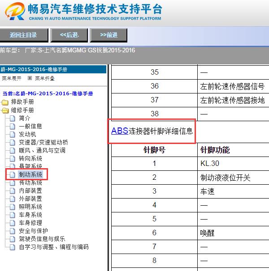This screenshot has height=271, width=269.
Task: Click the page icon beside 内部装置
Action: click(x=12, y=191)
